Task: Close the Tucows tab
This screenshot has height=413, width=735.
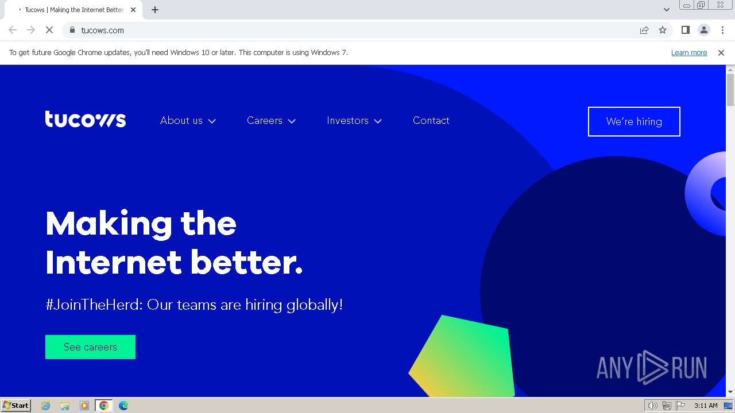Action: coord(133,10)
